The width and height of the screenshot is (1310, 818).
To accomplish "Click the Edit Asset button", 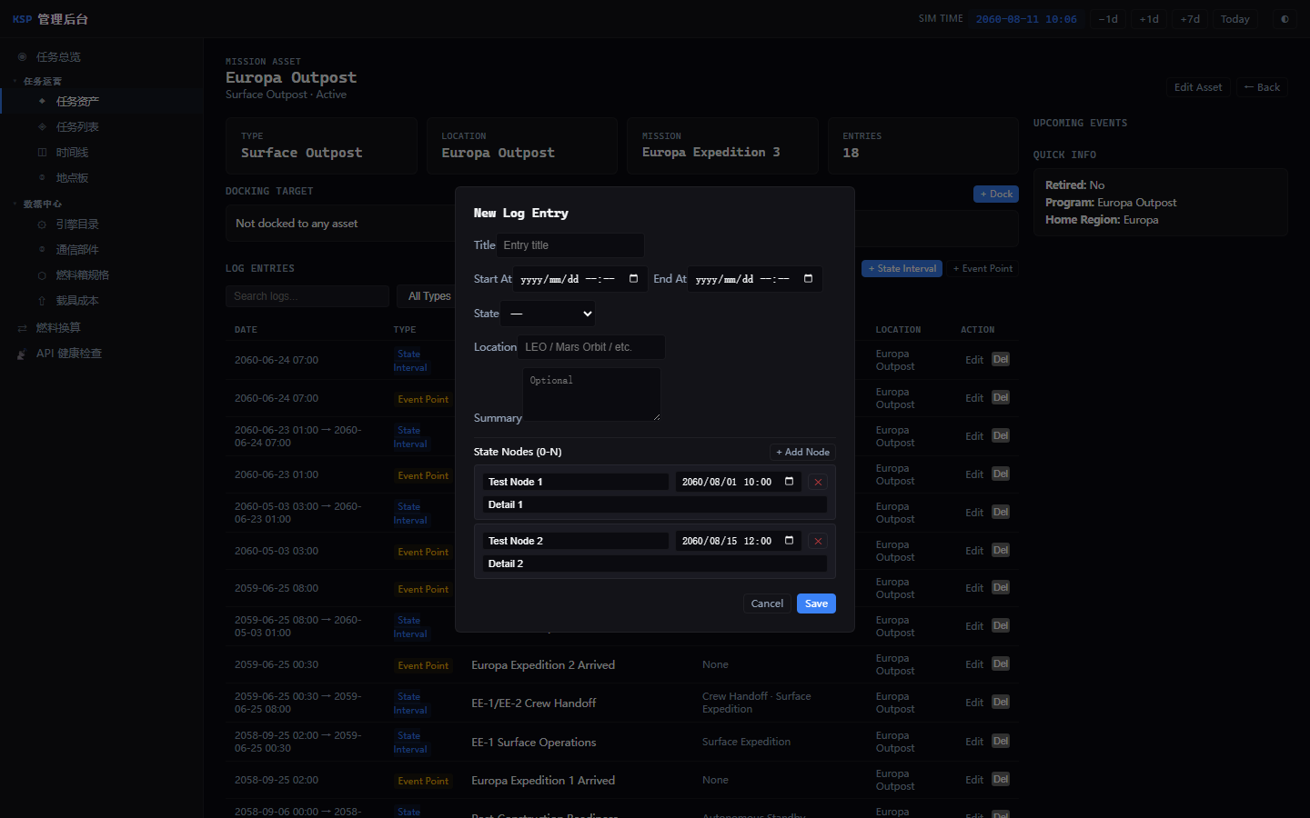I will (1198, 87).
